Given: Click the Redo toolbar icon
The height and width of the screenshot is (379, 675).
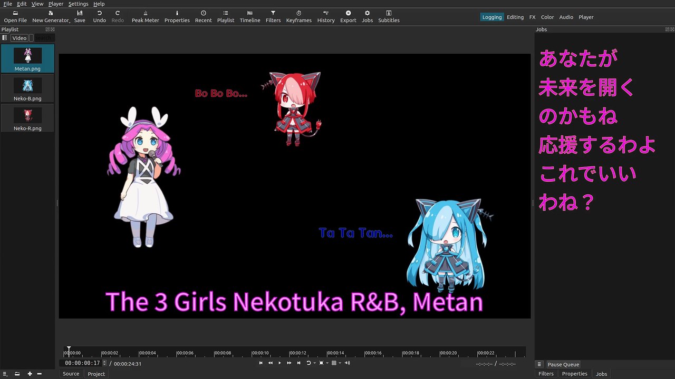Looking at the screenshot, I should click(118, 16).
